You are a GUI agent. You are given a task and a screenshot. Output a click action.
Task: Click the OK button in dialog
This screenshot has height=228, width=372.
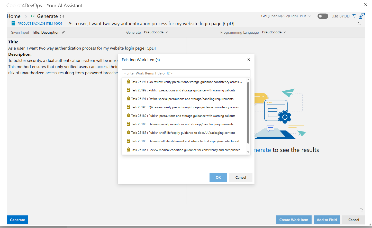click(x=218, y=177)
